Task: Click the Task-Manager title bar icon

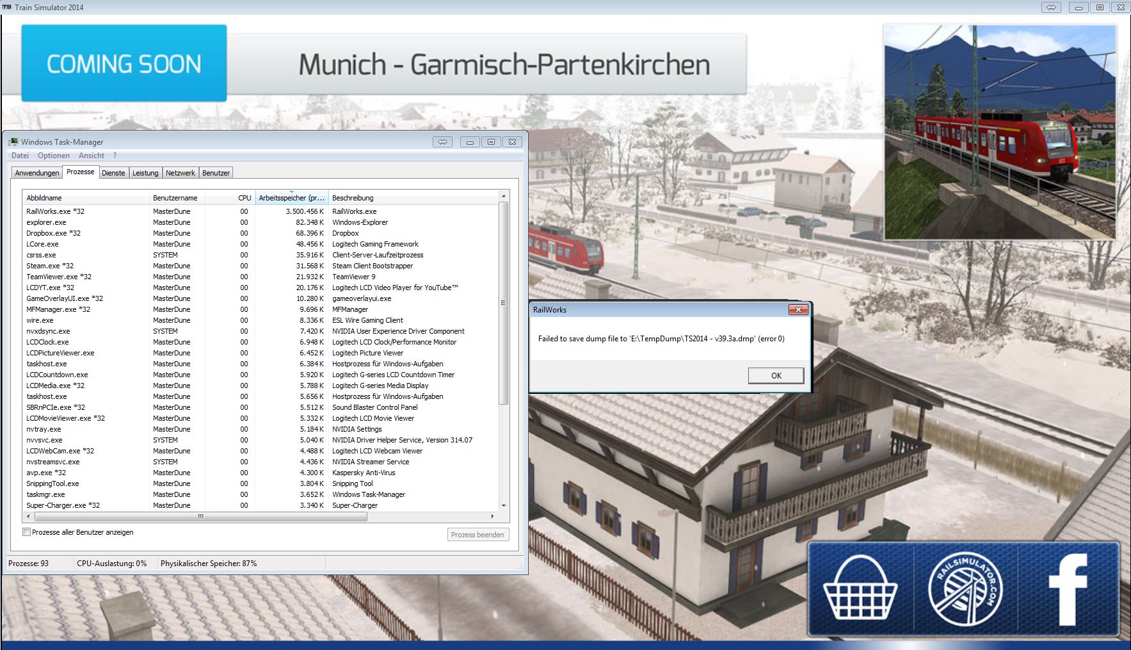Action: tap(13, 142)
